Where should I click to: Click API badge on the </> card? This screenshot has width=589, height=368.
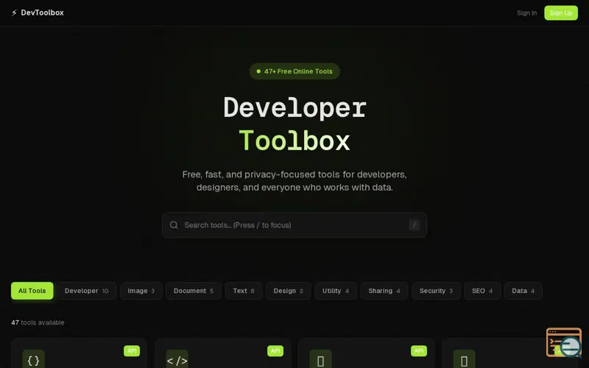point(275,351)
